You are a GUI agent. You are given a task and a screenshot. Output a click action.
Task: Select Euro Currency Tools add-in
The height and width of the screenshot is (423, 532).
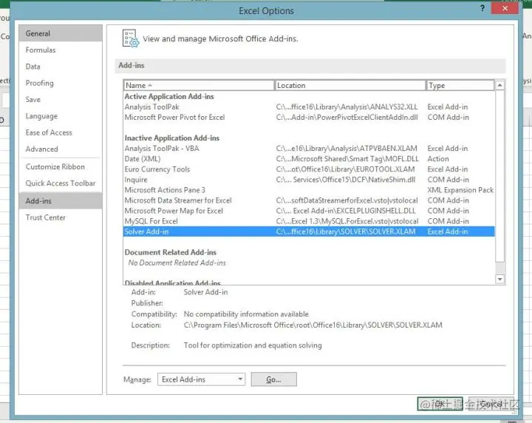point(309,169)
